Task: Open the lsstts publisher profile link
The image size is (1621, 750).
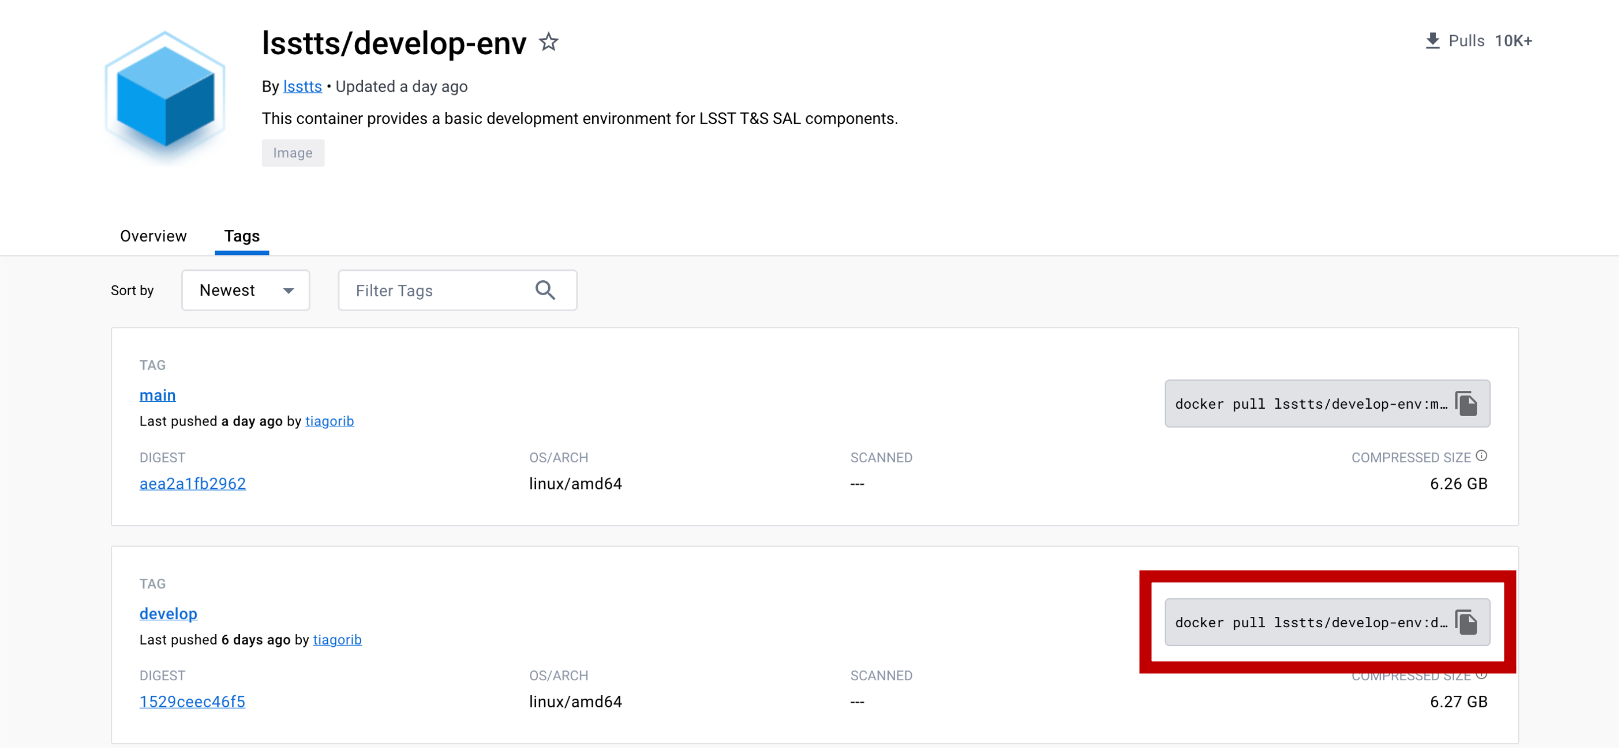Action: point(302,86)
